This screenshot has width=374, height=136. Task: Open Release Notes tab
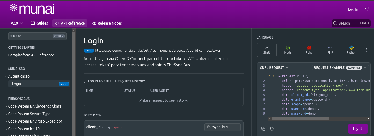coord(107,23)
